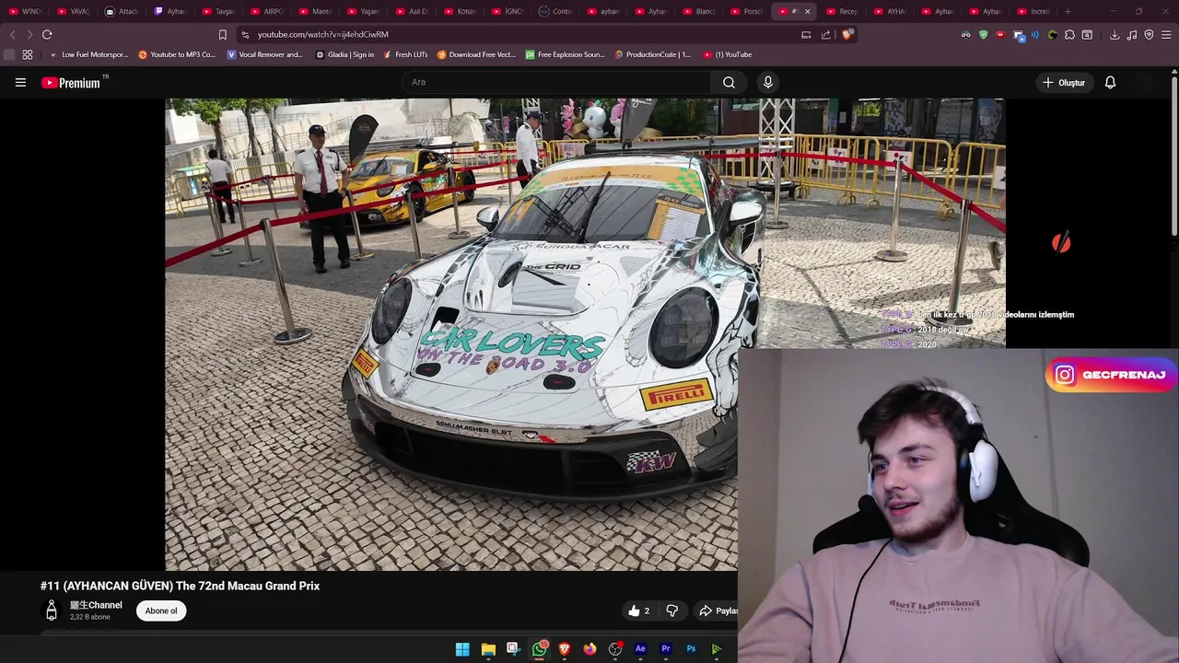Image resolution: width=1179 pixels, height=663 pixels.
Task: Open the Vocal Remover bookmark
Action: [264, 54]
